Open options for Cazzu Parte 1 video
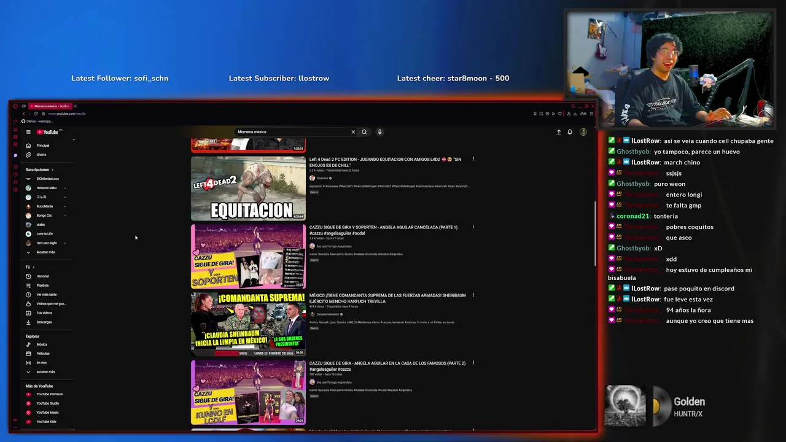Image resolution: width=786 pixels, height=442 pixels. pyautogui.click(x=473, y=227)
